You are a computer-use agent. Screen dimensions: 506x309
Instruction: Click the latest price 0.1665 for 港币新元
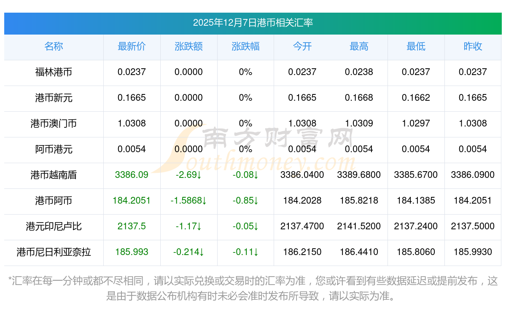pos(132,98)
